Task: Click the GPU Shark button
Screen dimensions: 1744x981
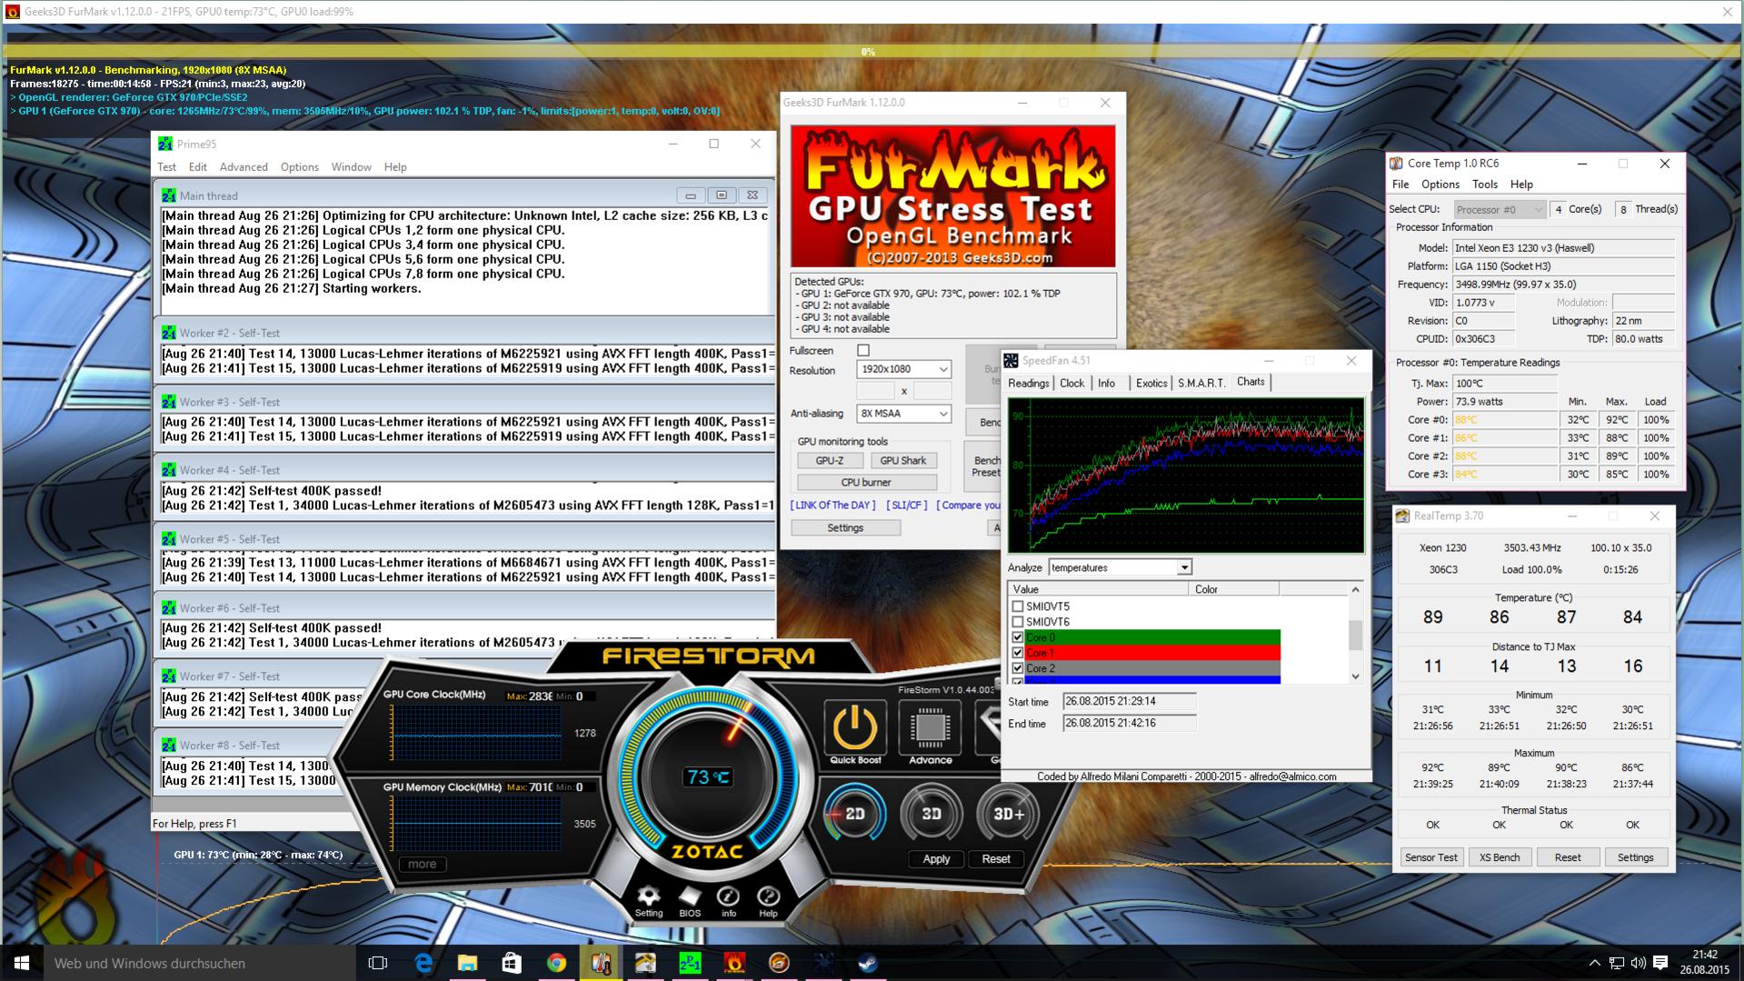Action: [x=902, y=460]
